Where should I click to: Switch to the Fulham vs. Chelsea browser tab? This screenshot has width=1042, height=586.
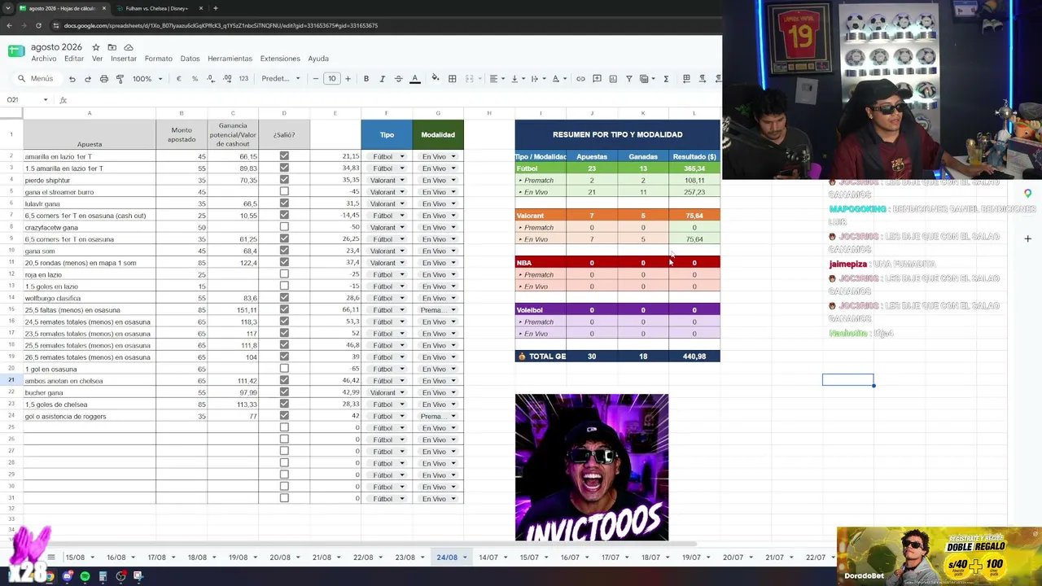pos(159,8)
